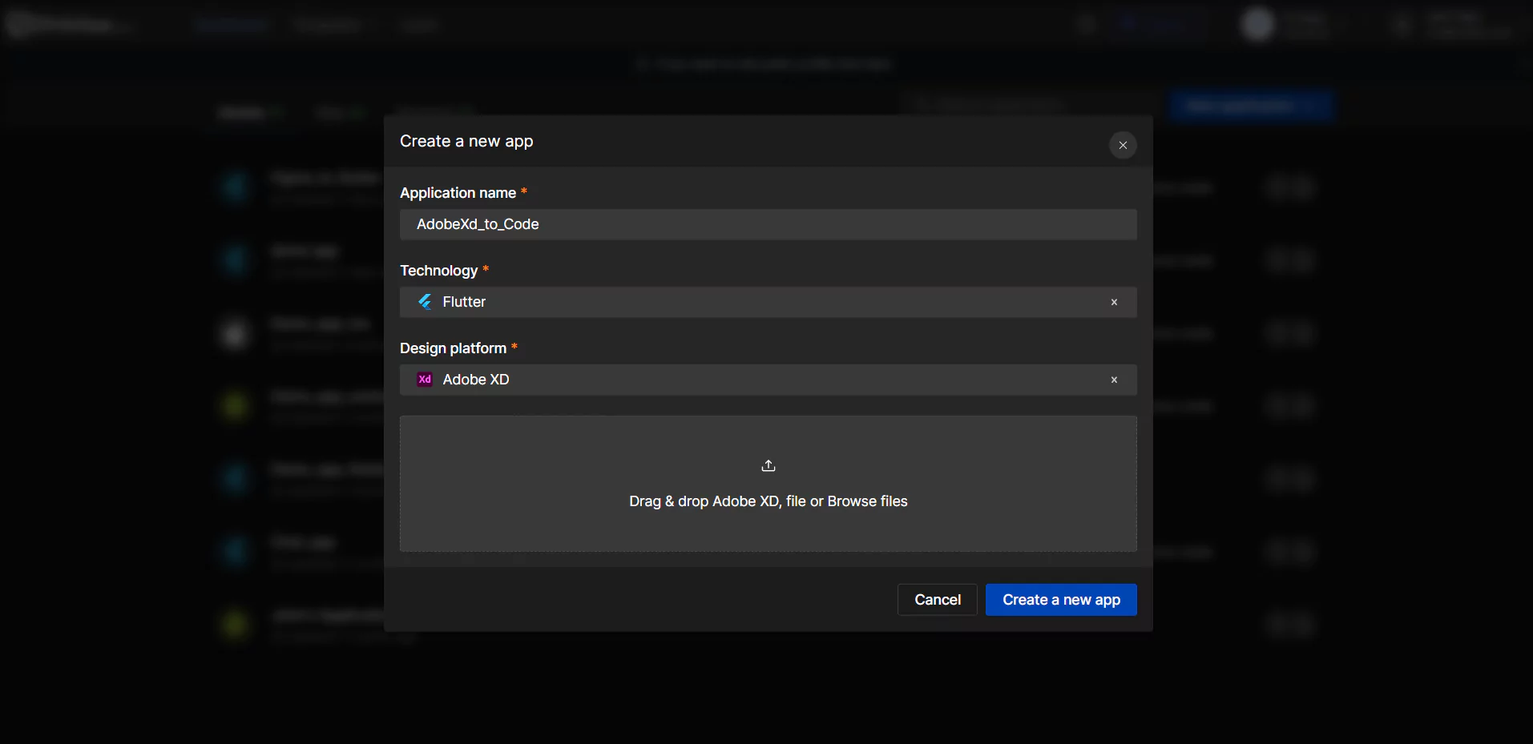Click the Create a new app button
Screen dimensions: 1533x744
click(1060, 599)
